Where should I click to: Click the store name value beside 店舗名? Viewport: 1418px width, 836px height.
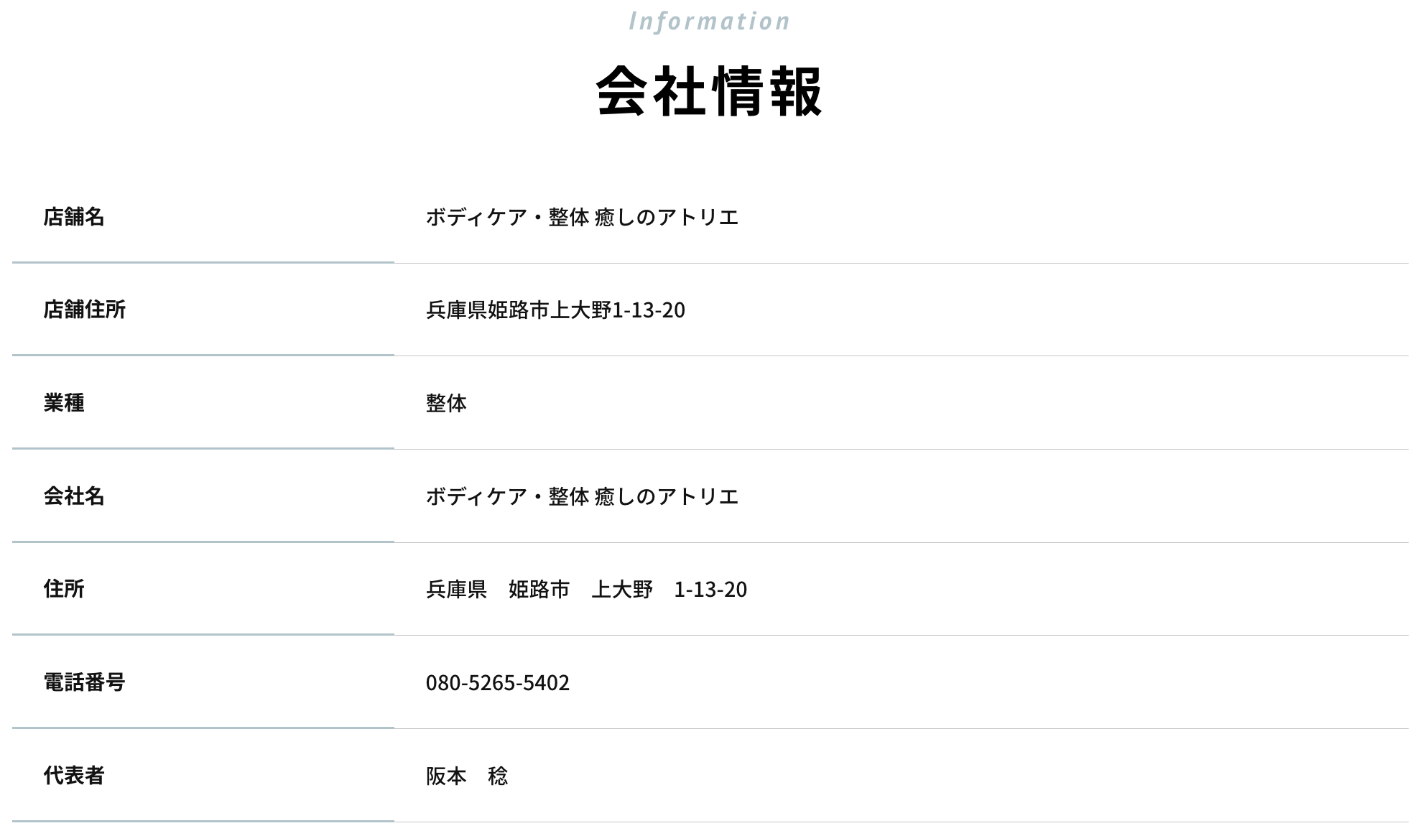(x=582, y=217)
